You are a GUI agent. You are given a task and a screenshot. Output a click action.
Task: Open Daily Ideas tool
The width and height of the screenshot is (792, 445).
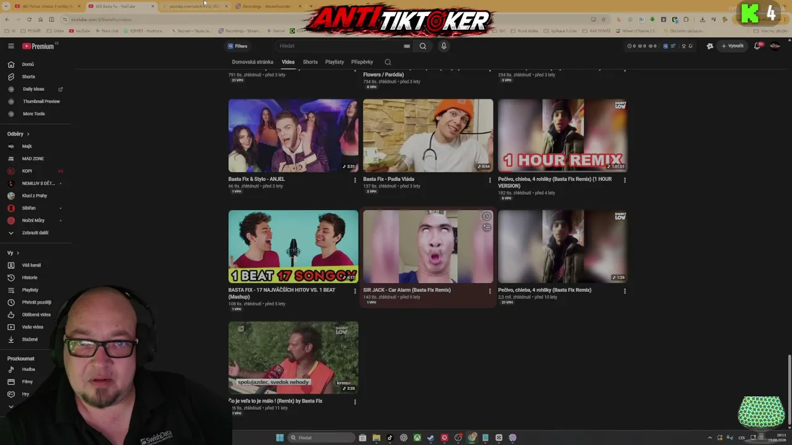click(x=33, y=89)
